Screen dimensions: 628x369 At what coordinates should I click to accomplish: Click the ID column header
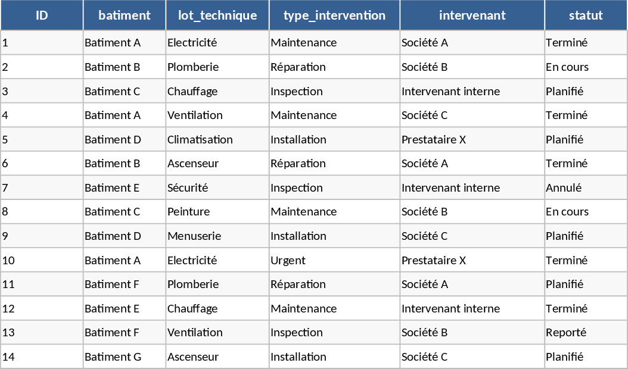[x=42, y=15]
